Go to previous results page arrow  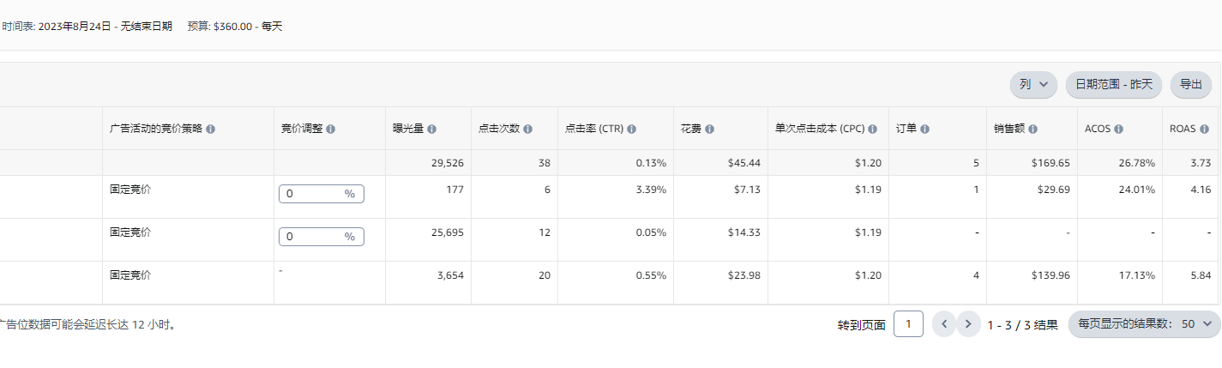[x=943, y=324]
